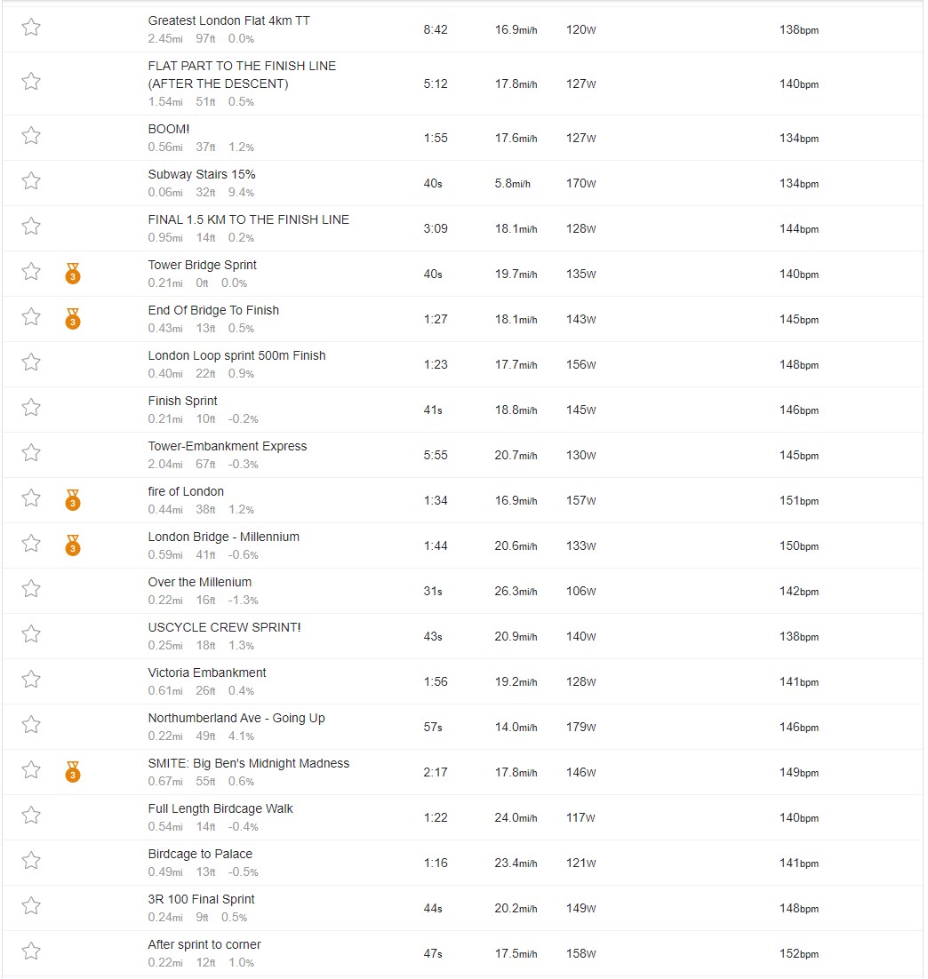928x979 pixels.
Task: Open London Loop sprint 500m Finish segment
Action: tap(236, 356)
